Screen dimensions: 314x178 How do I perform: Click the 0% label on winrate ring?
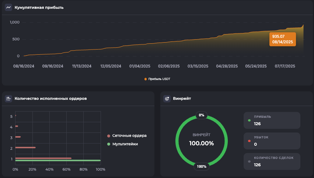point(202,115)
